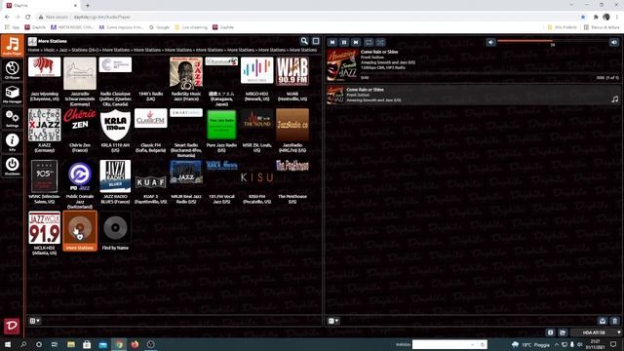
Task: Expand the library view options dropdown at bottom left
Action: (35, 321)
